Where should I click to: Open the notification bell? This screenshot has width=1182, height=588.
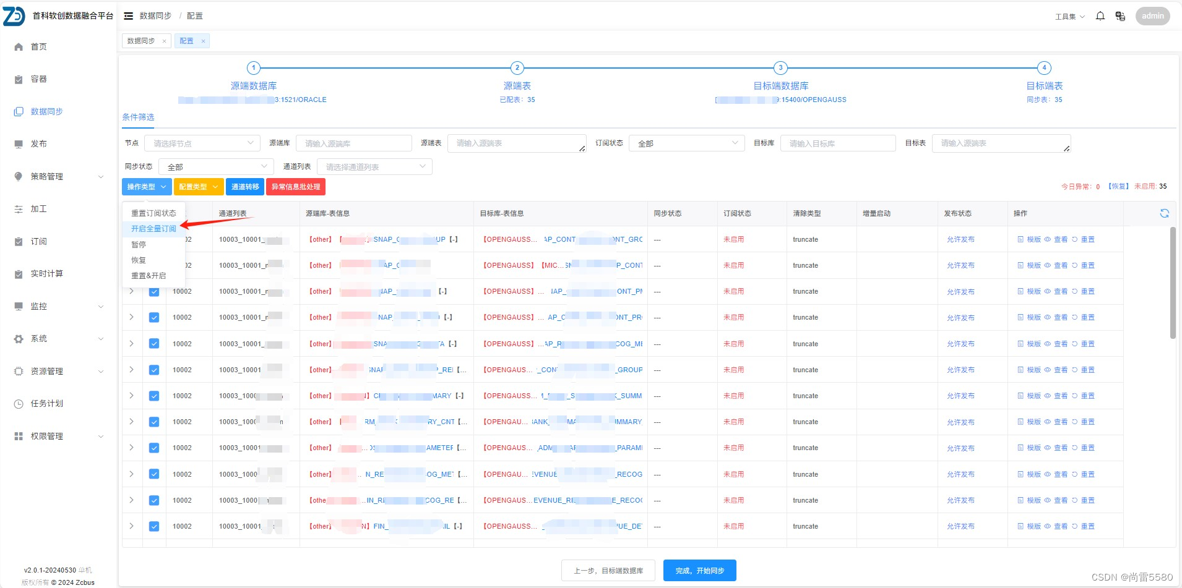pyautogui.click(x=1100, y=16)
